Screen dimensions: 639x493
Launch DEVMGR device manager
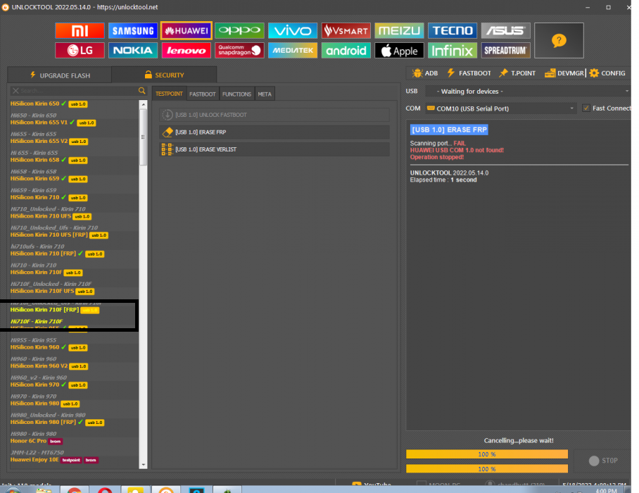[564, 73]
